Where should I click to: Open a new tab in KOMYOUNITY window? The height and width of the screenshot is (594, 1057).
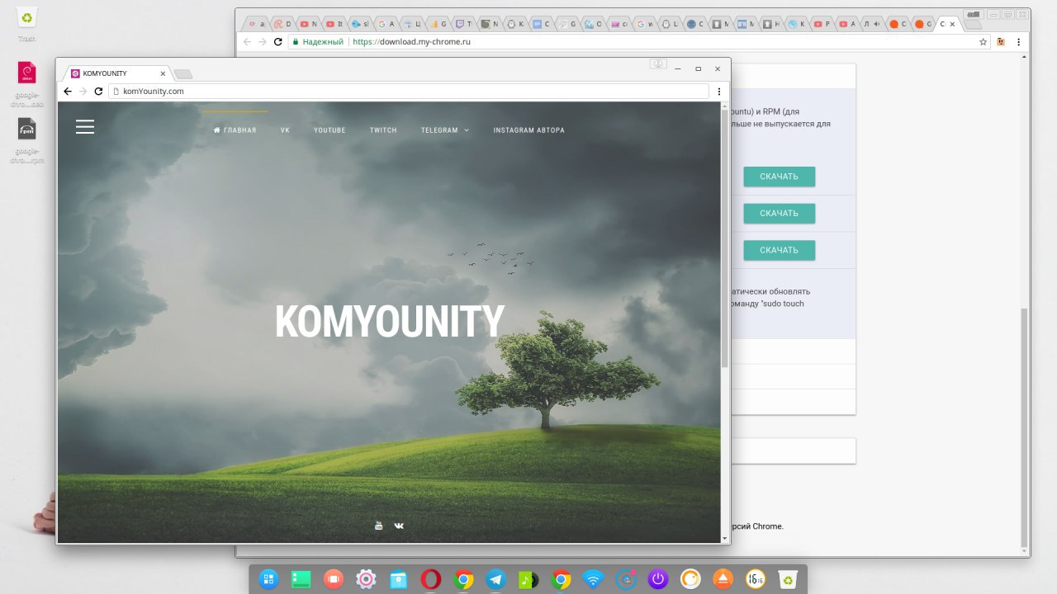click(x=183, y=74)
